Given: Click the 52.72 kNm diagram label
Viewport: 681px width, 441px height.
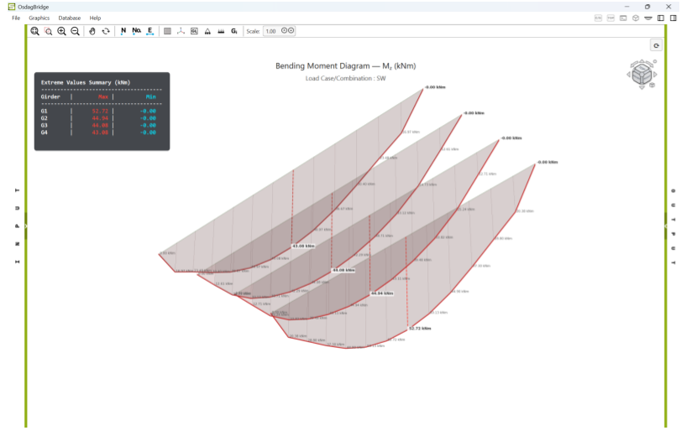Looking at the screenshot, I should point(420,329).
